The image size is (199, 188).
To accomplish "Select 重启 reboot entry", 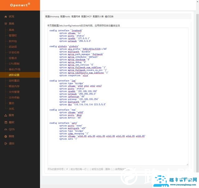I will [x=12, y=103].
